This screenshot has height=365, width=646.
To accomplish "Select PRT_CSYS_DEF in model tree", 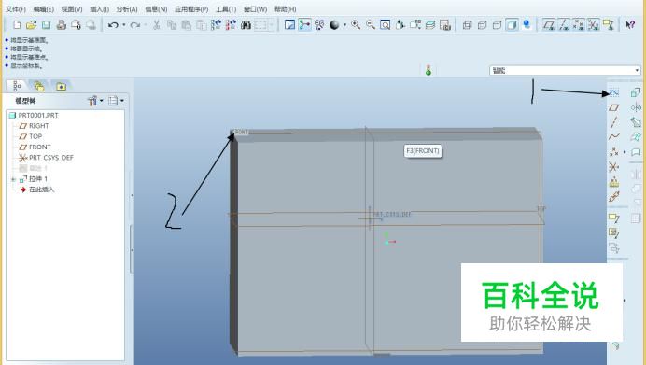I will (x=46, y=158).
